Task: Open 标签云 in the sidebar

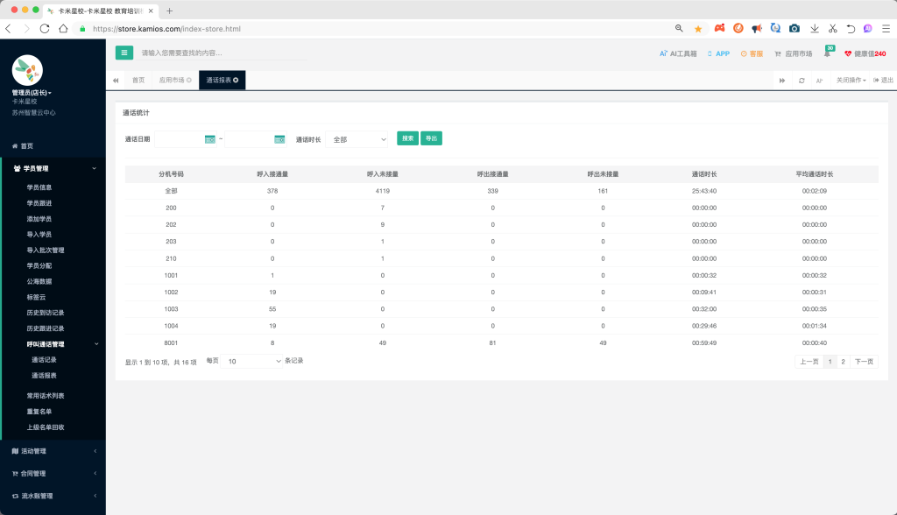Action: point(36,297)
